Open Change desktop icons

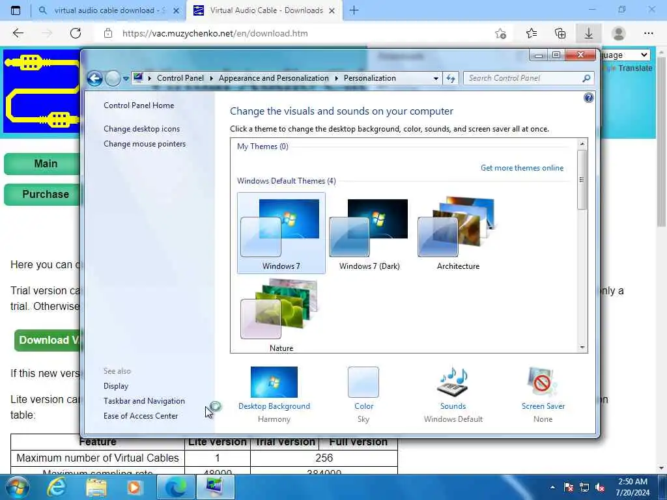(x=141, y=129)
